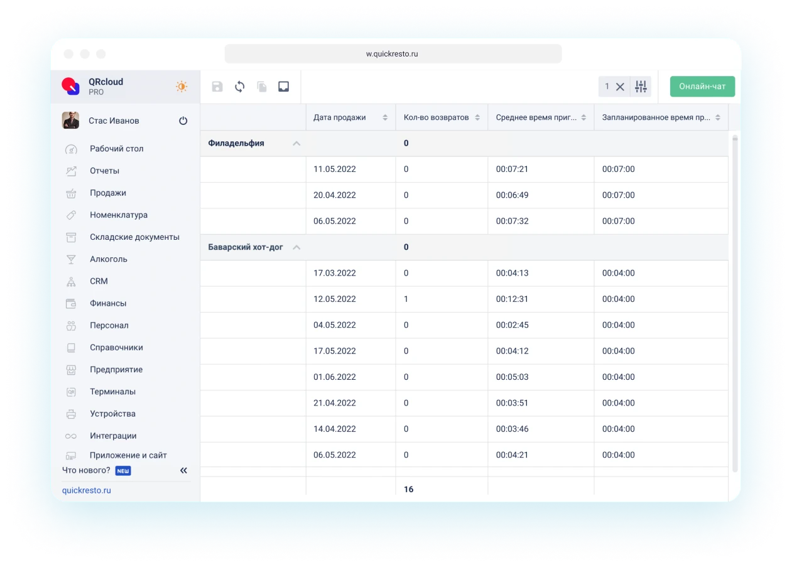Click the save floppy disk icon
Screen dimensions: 792x565
click(x=217, y=87)
